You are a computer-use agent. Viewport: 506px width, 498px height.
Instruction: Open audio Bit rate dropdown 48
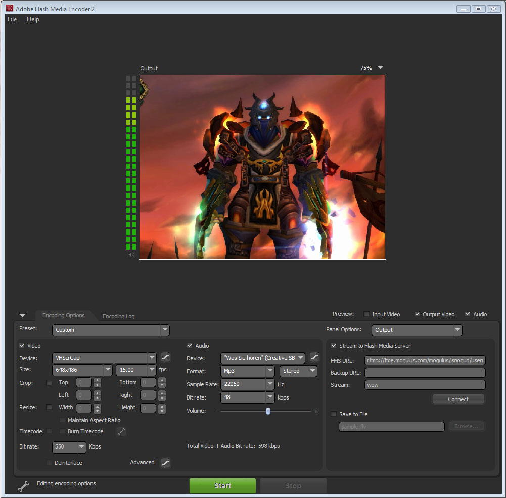point(248,397)
